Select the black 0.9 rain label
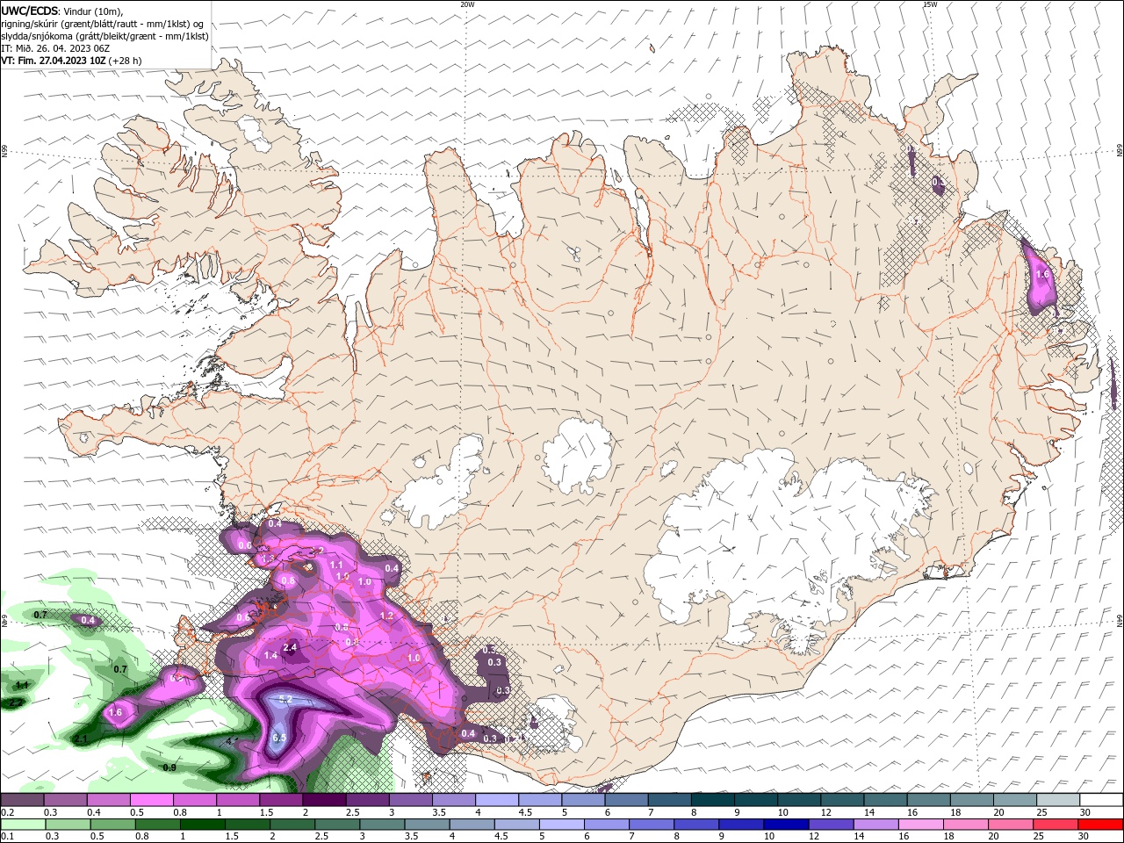Viewport: 1124px width, 843px height. (169, 767)
